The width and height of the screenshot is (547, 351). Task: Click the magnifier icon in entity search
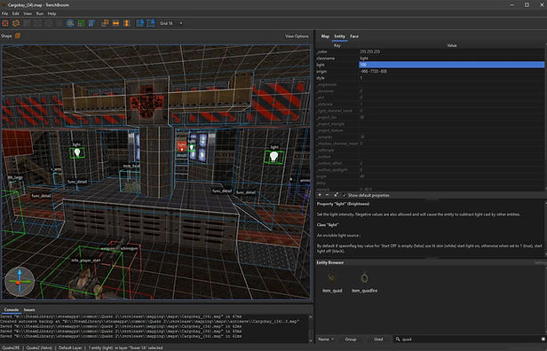(398, 339)
